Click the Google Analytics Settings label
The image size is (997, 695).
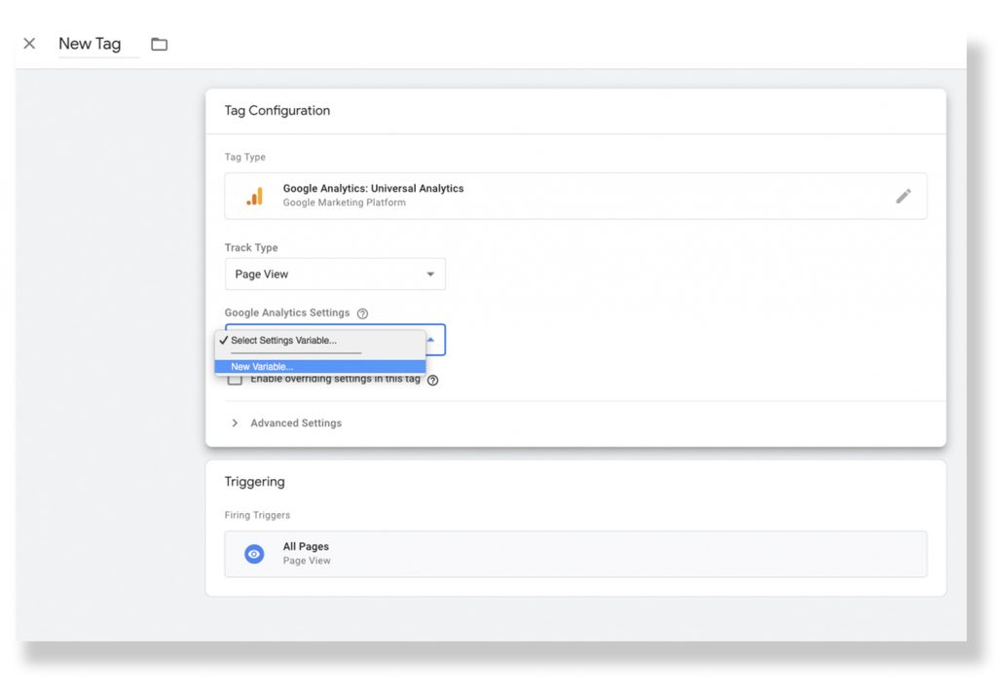point(287,312)
